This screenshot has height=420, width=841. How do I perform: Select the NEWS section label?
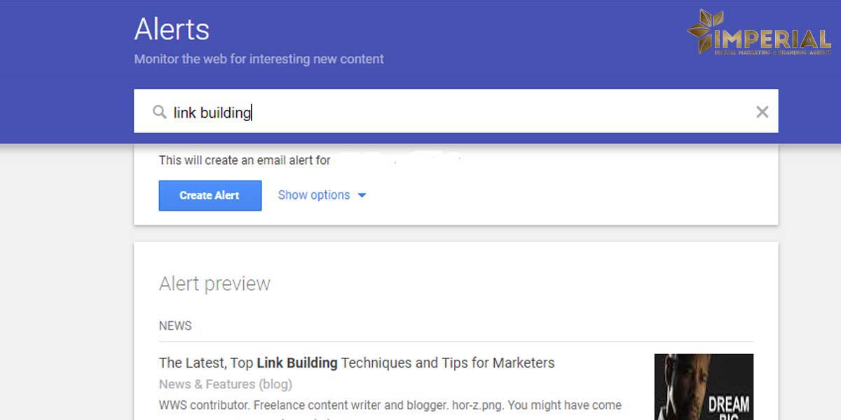(x=175, y=325)
